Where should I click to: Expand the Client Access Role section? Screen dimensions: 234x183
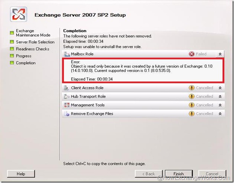tap(220, 88)
